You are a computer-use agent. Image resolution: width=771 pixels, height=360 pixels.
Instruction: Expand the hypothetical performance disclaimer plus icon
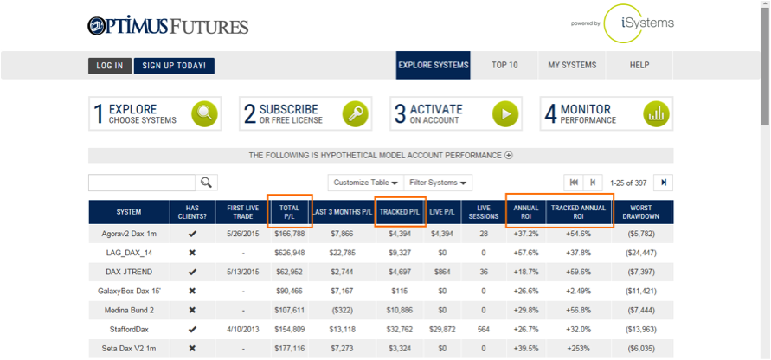509,156
